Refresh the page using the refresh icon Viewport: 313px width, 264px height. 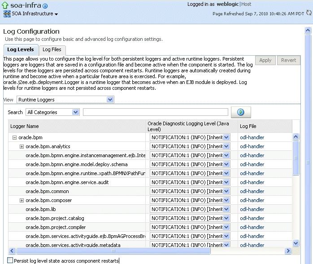click(309, 13)
